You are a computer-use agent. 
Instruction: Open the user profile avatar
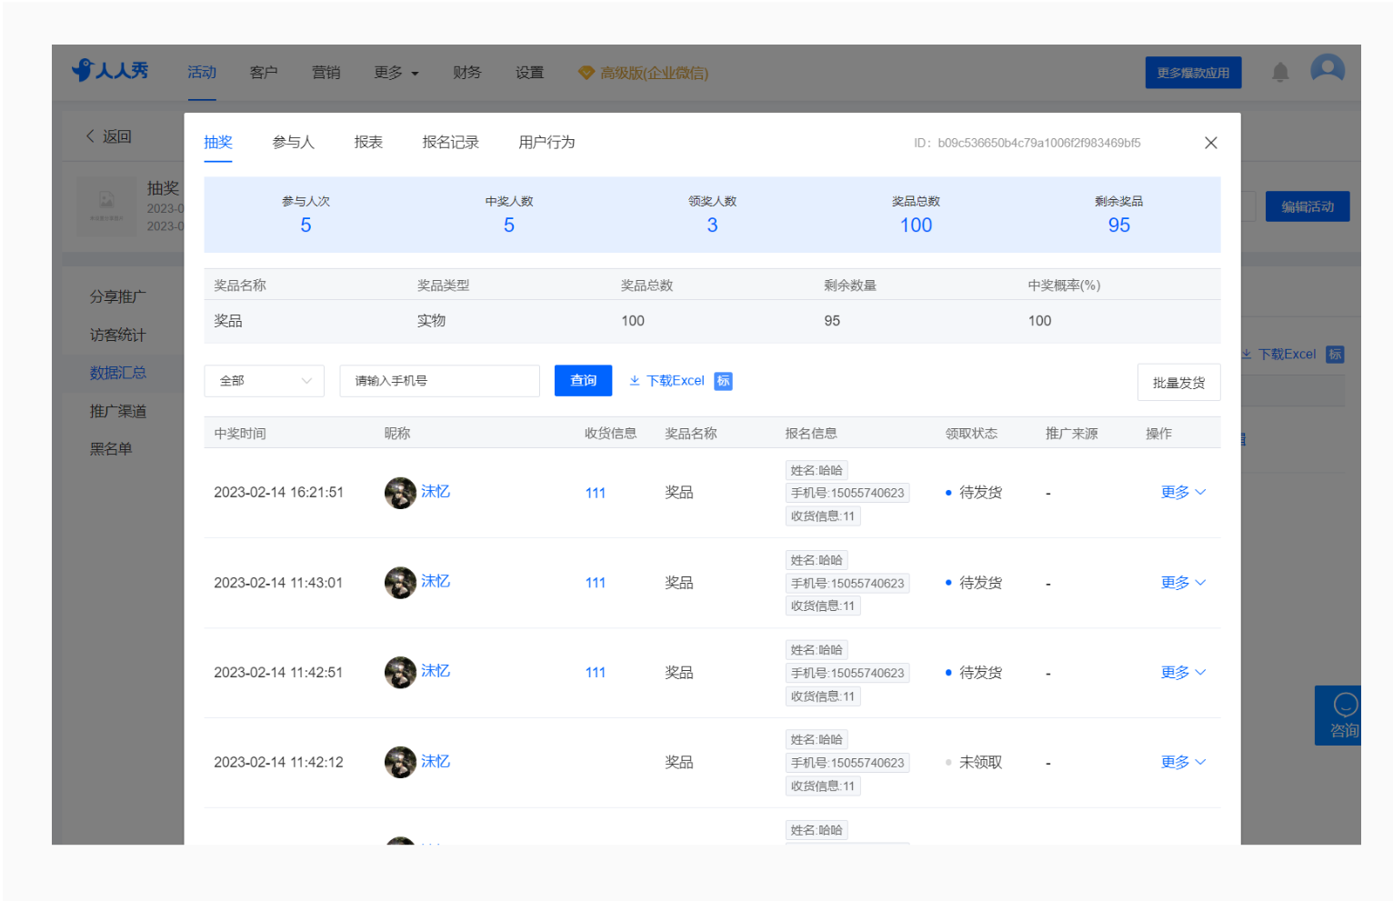click(x=1328, y=69)
